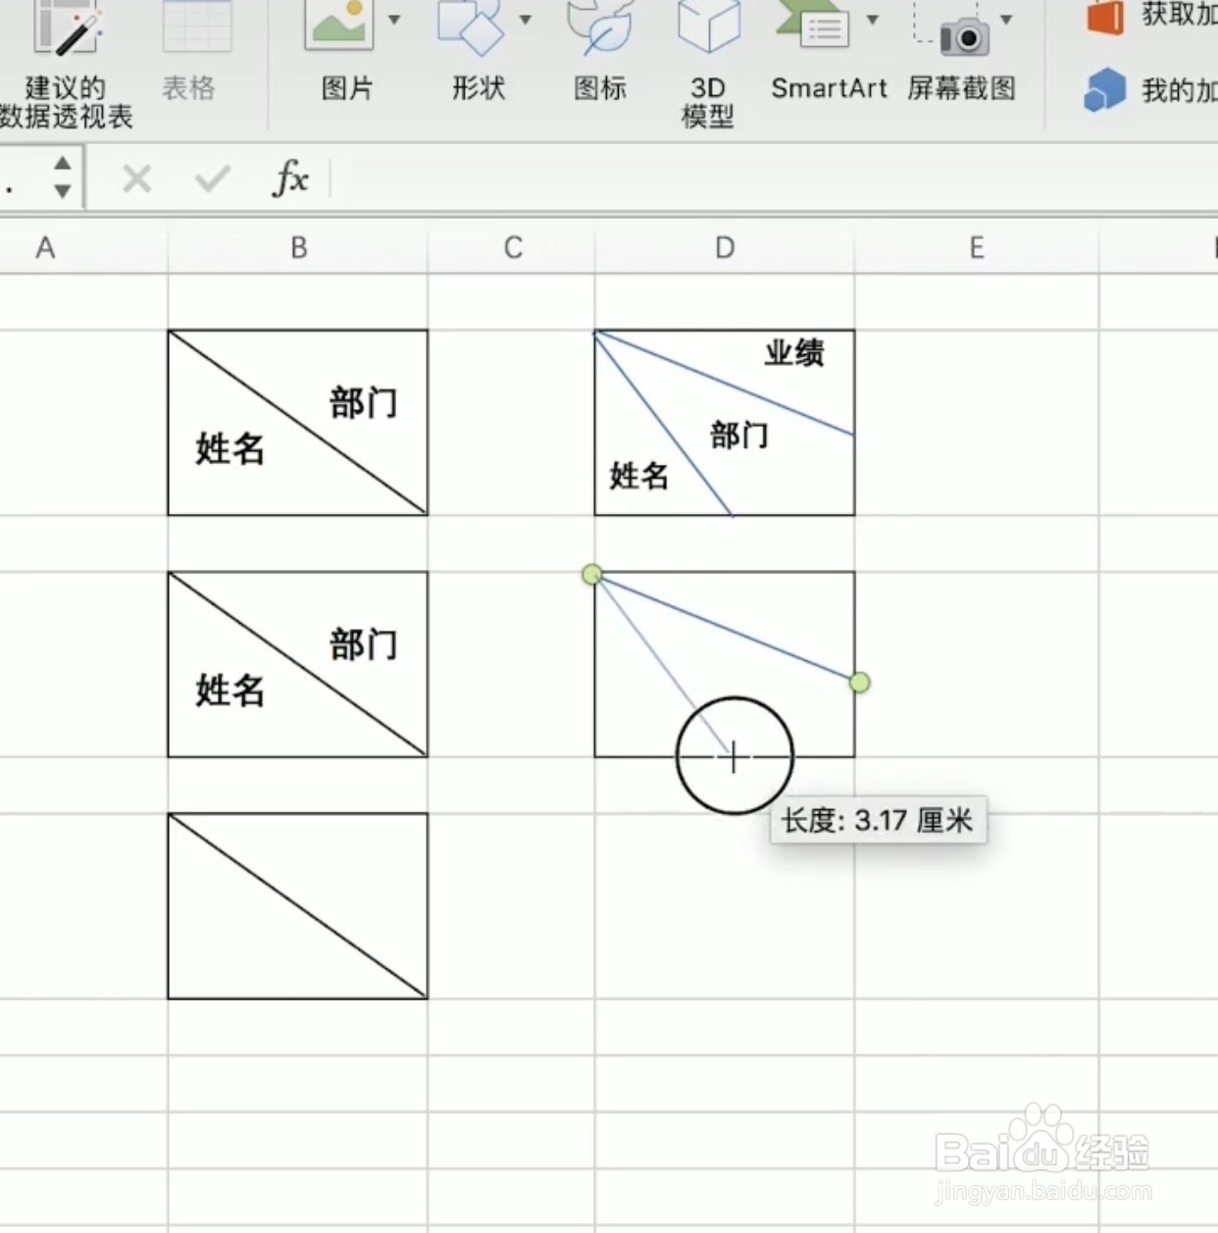Click the fx Insert Function icon
Screen dimensions: 1218x1233
tap(288, 179)
